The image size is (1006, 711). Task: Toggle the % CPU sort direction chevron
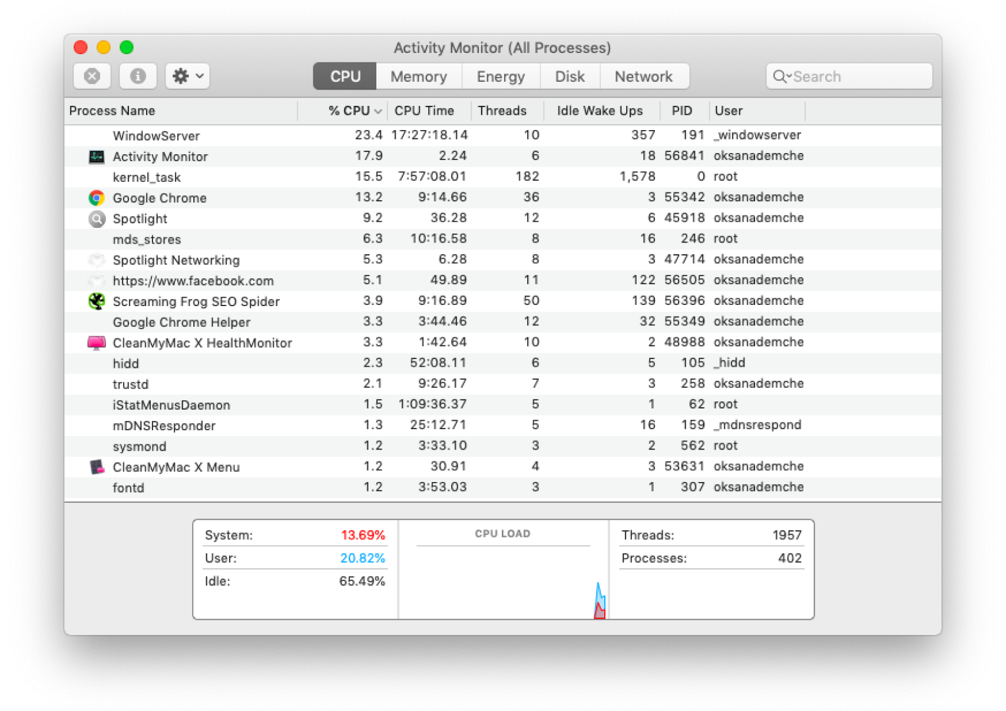tap(377, 111)
